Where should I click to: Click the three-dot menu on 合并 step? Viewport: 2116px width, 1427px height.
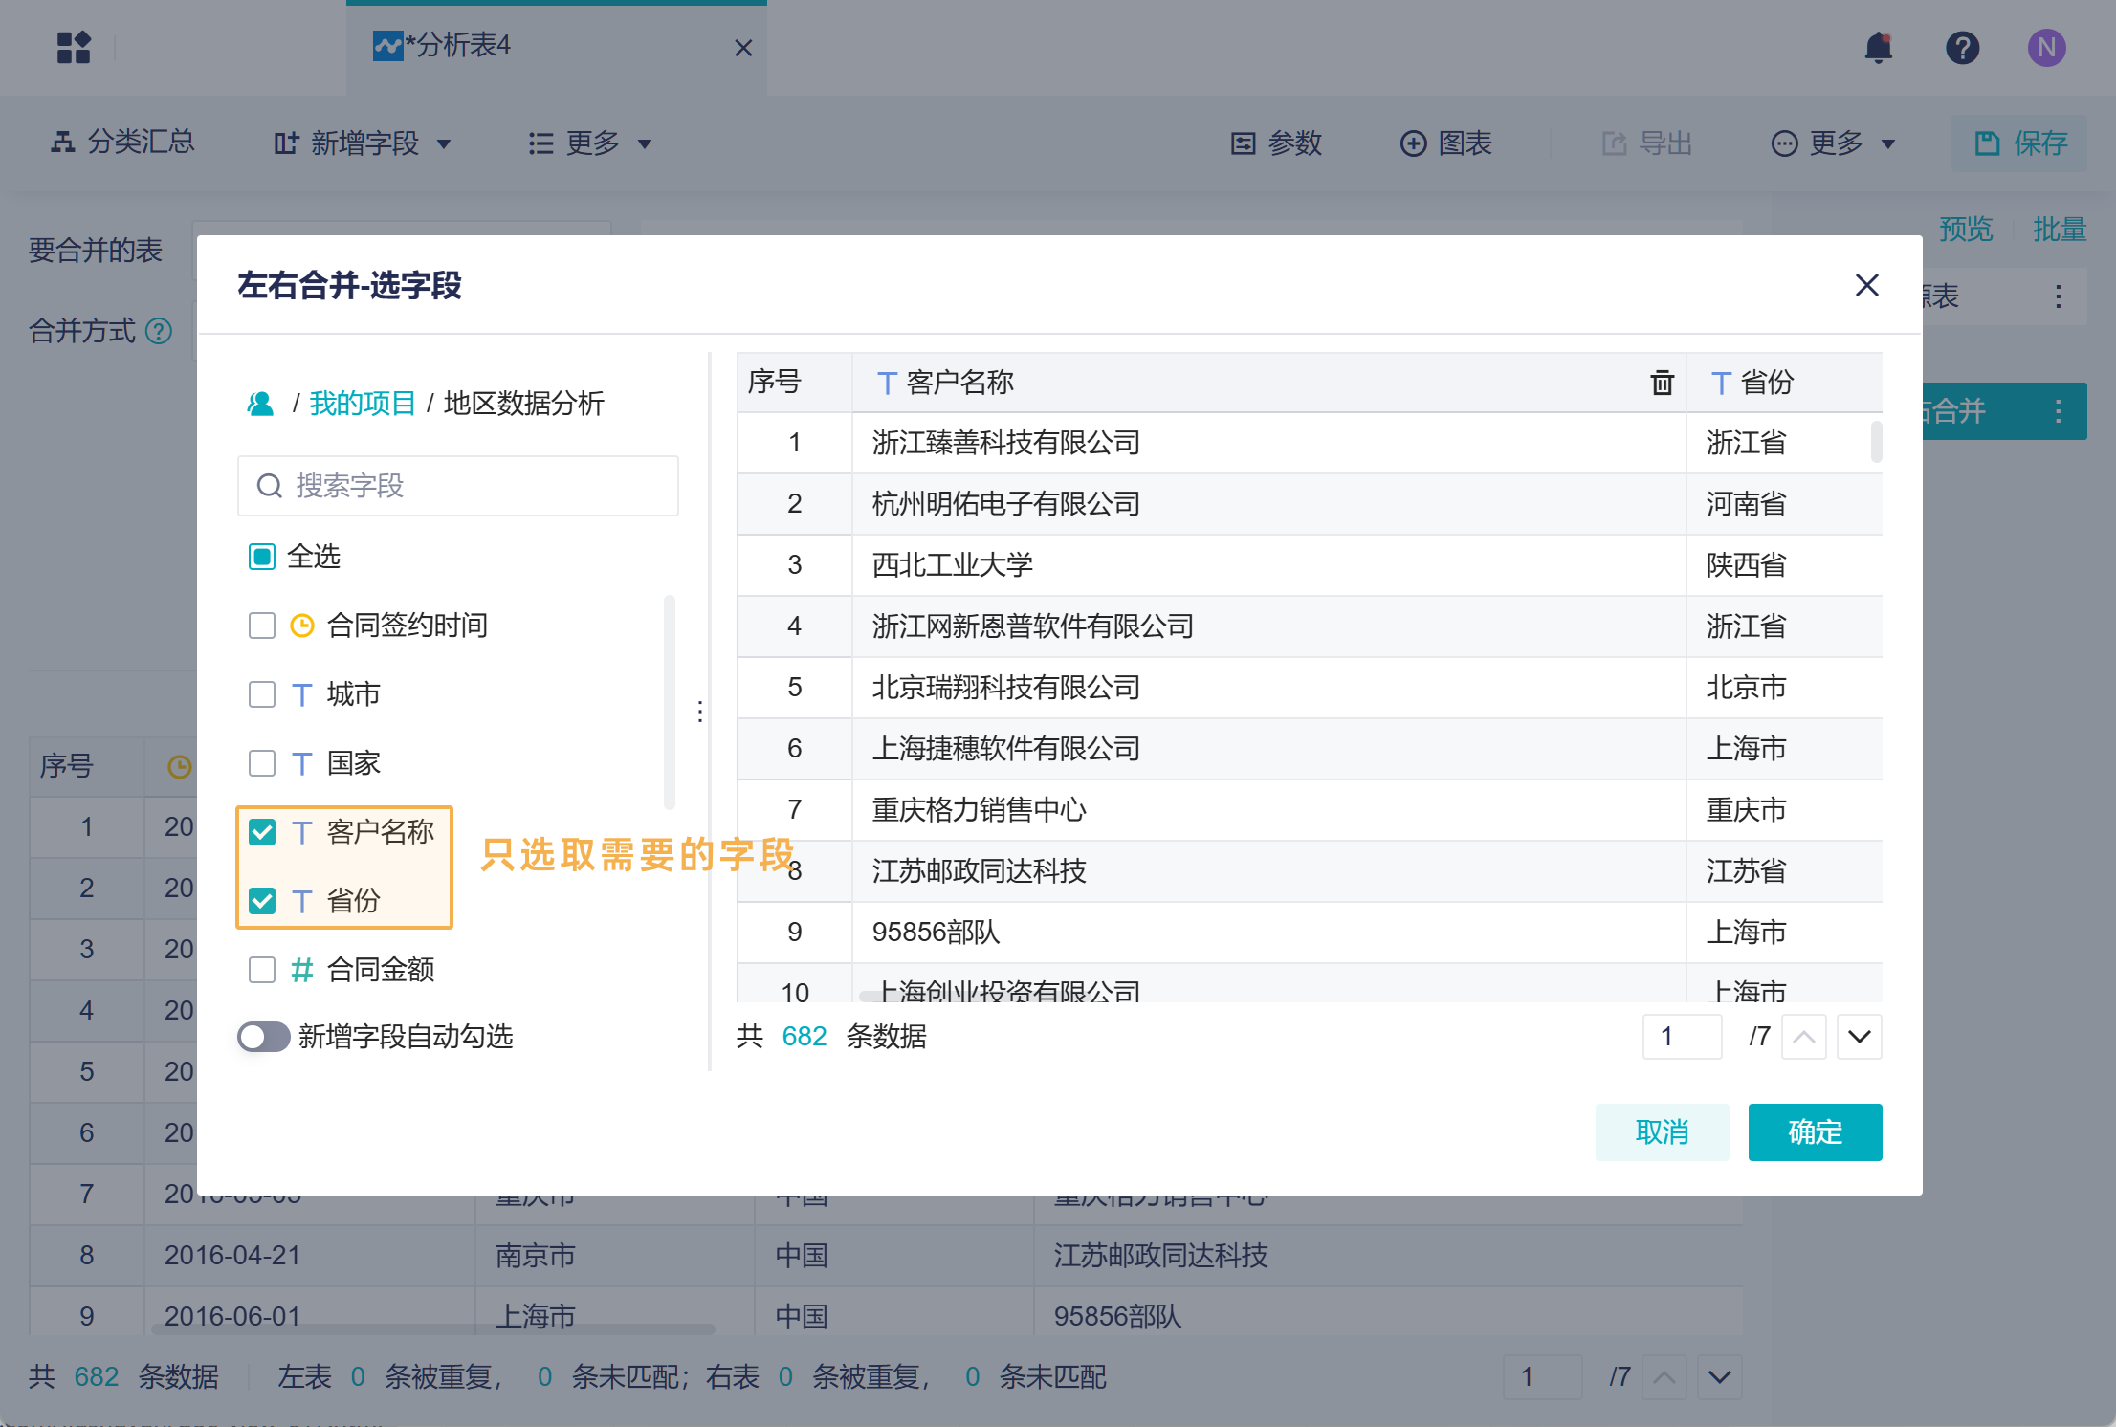[x=2058, y=412]
